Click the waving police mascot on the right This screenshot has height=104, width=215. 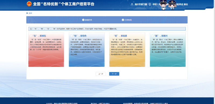[172, 5]
